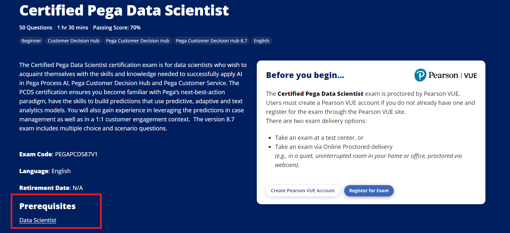The image size is (510, 233).
Task: Click the exam description paragraph
Action: pos(133,96)
